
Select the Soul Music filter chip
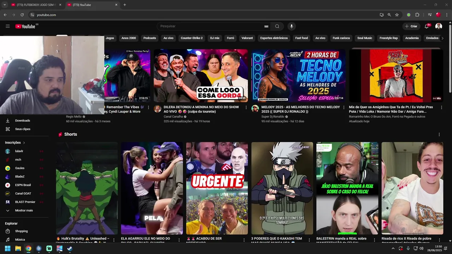(x=365, y=38)
